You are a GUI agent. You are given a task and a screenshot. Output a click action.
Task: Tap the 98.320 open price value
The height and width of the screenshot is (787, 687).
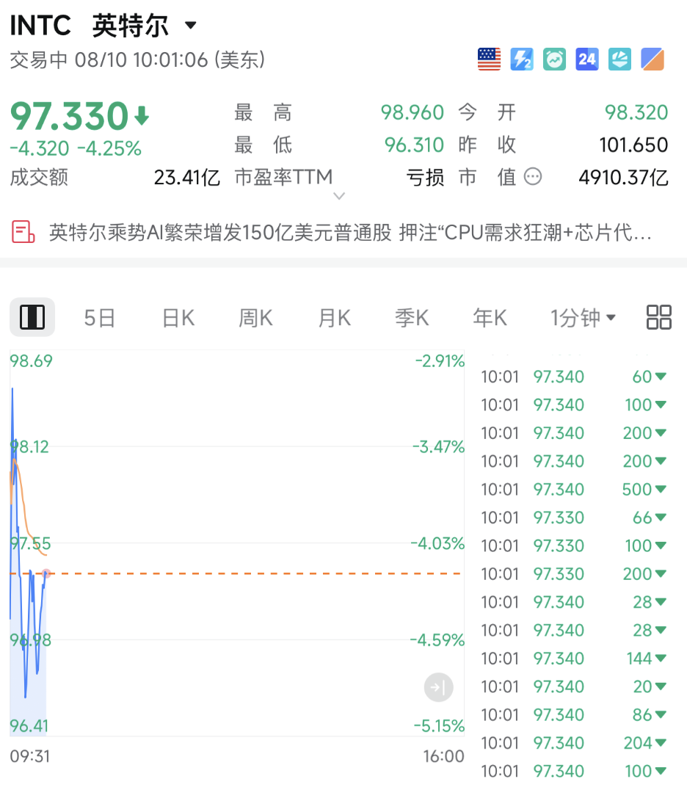click(x=636, y=112)
